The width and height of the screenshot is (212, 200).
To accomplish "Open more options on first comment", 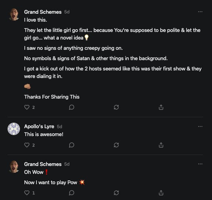I will (x=200, y=12).
